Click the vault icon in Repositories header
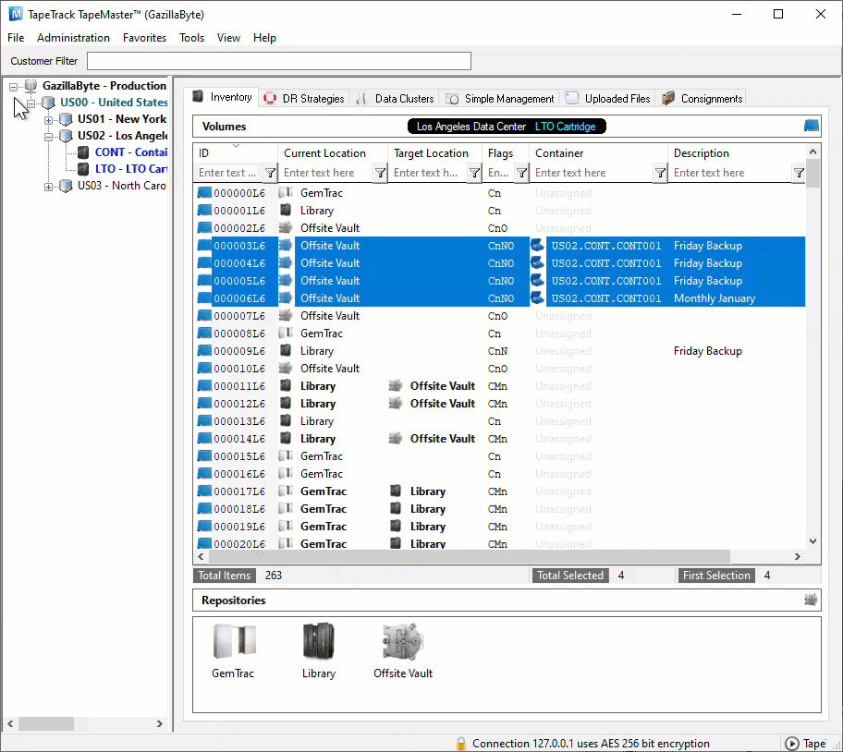 tap(811, 600)
